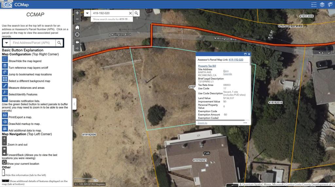335x187 pixels.
Task: Return to the default map home extent
Action: [77, 27]
